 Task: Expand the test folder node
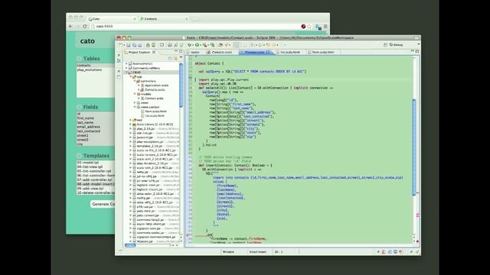(x=131, y=120)
